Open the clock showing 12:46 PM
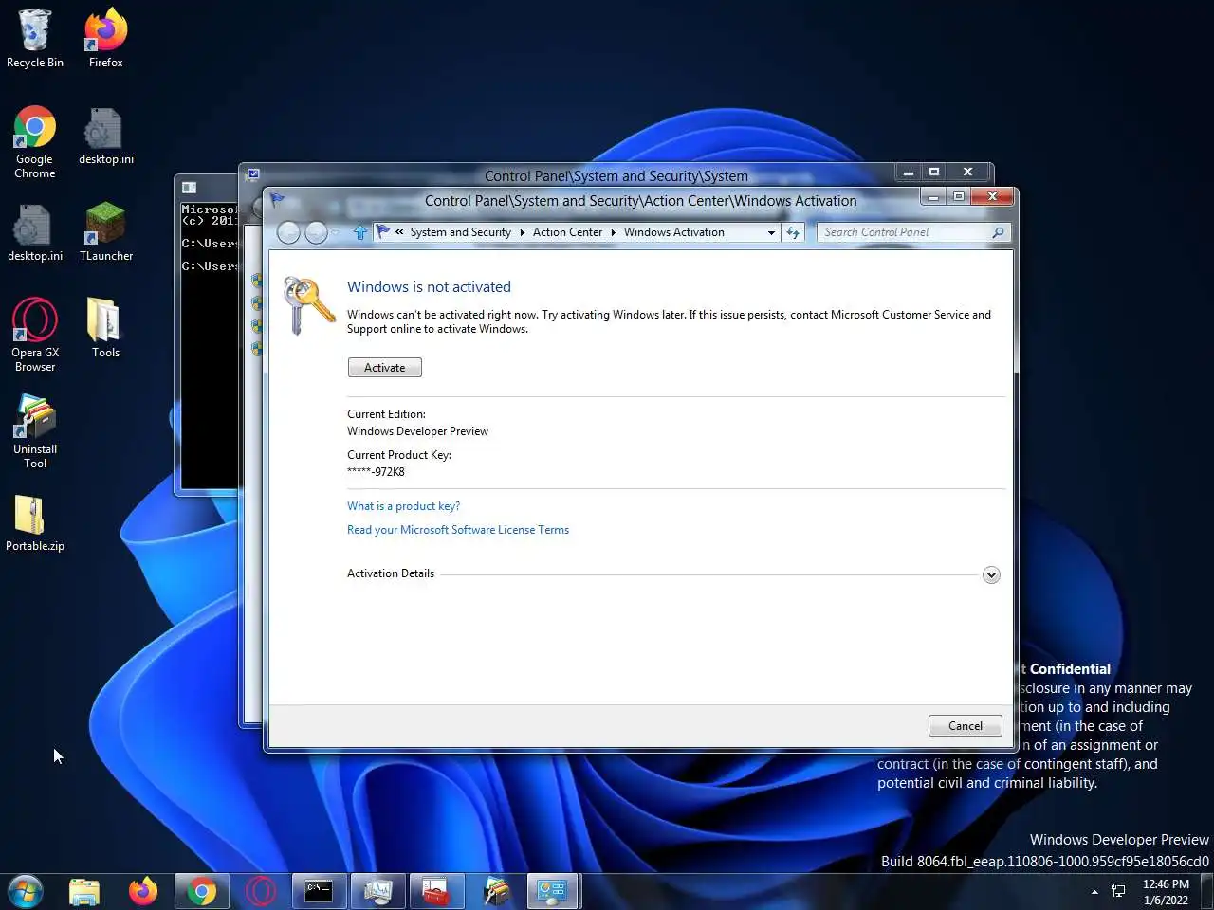This screenshot has height=910, width=1214. (x=1166, y=892)
